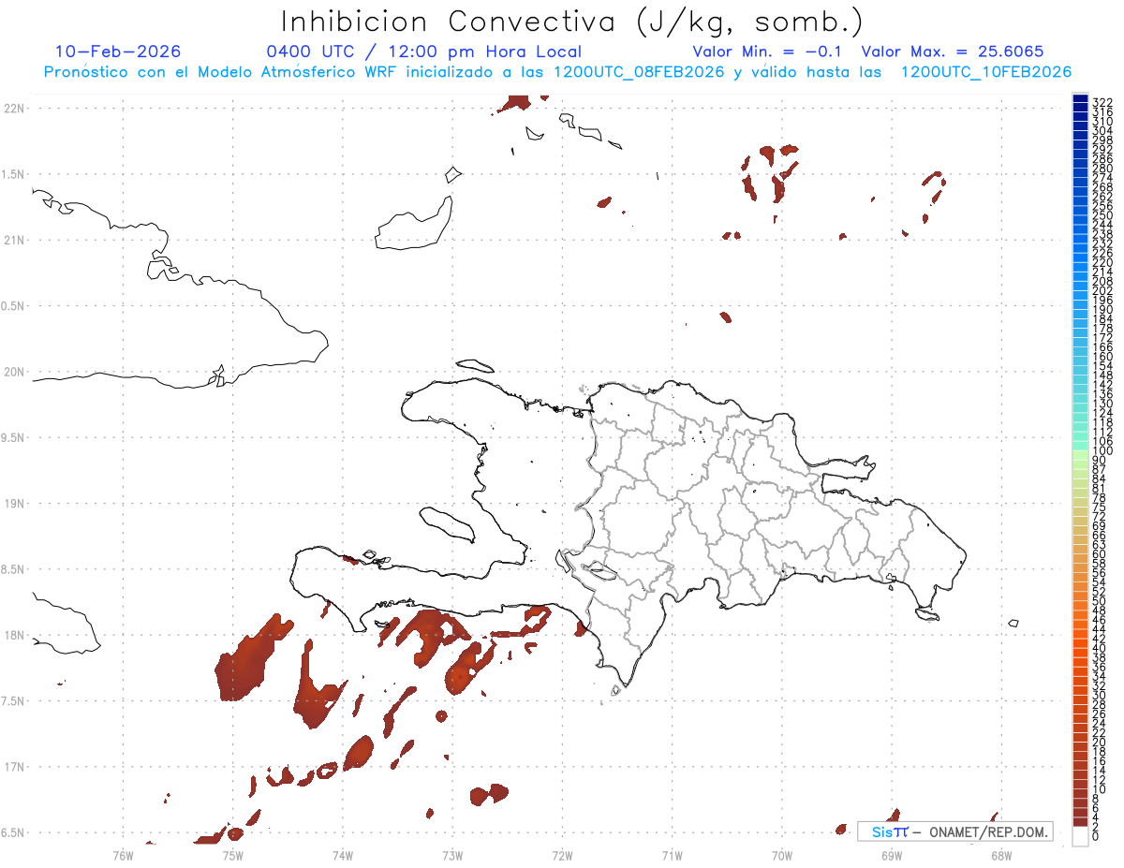
Task: Click the "72W" longitude label
Action: pos(562,855)
